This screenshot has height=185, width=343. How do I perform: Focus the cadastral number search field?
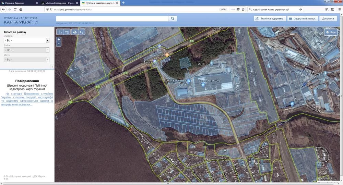(112, 18)
